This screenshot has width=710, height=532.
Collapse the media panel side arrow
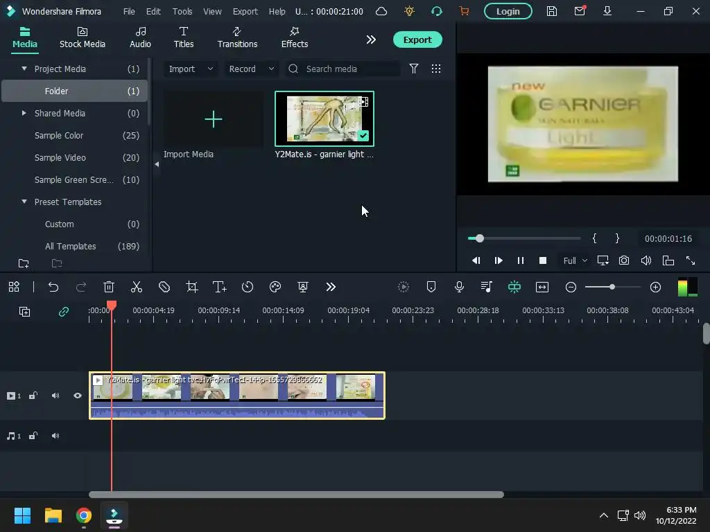pos(157,164)
